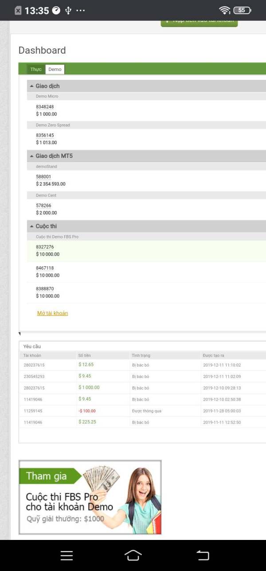Screen dimensions: 266x571
Task: Collapse the Giao dịch section
Action: coord(146,86)
